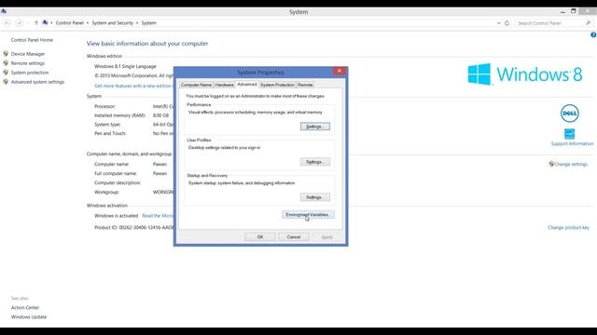Screen dimensions: 597x335
Task: Click Performance Settings button
Action: coord(315,127)
